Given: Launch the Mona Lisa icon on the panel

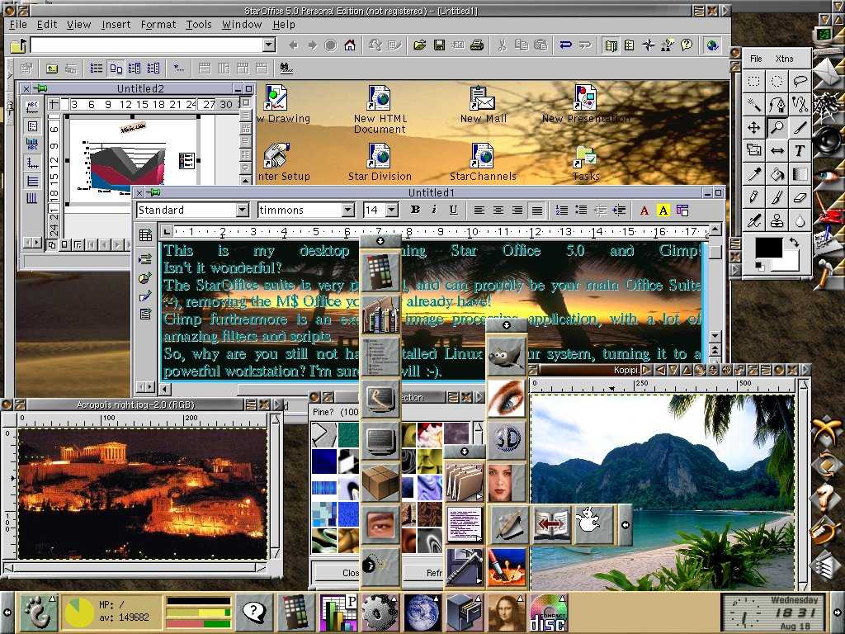Looking at the screenshot, I should pyautogui.click(x=507, y=613).
